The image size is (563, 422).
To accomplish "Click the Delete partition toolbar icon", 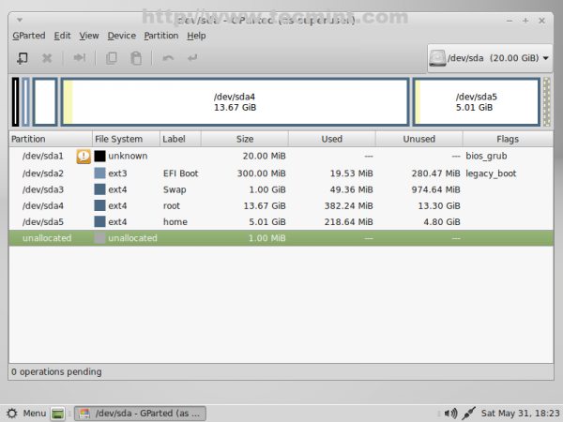I will tap(47, 58).
